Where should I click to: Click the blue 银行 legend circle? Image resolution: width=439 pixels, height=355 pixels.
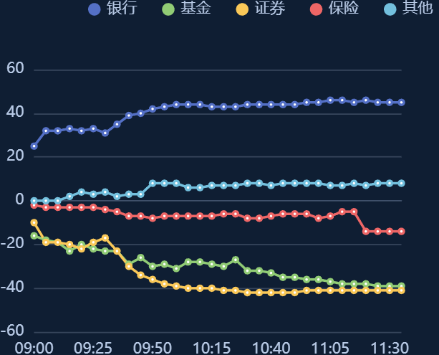click(x=94, y=9)
